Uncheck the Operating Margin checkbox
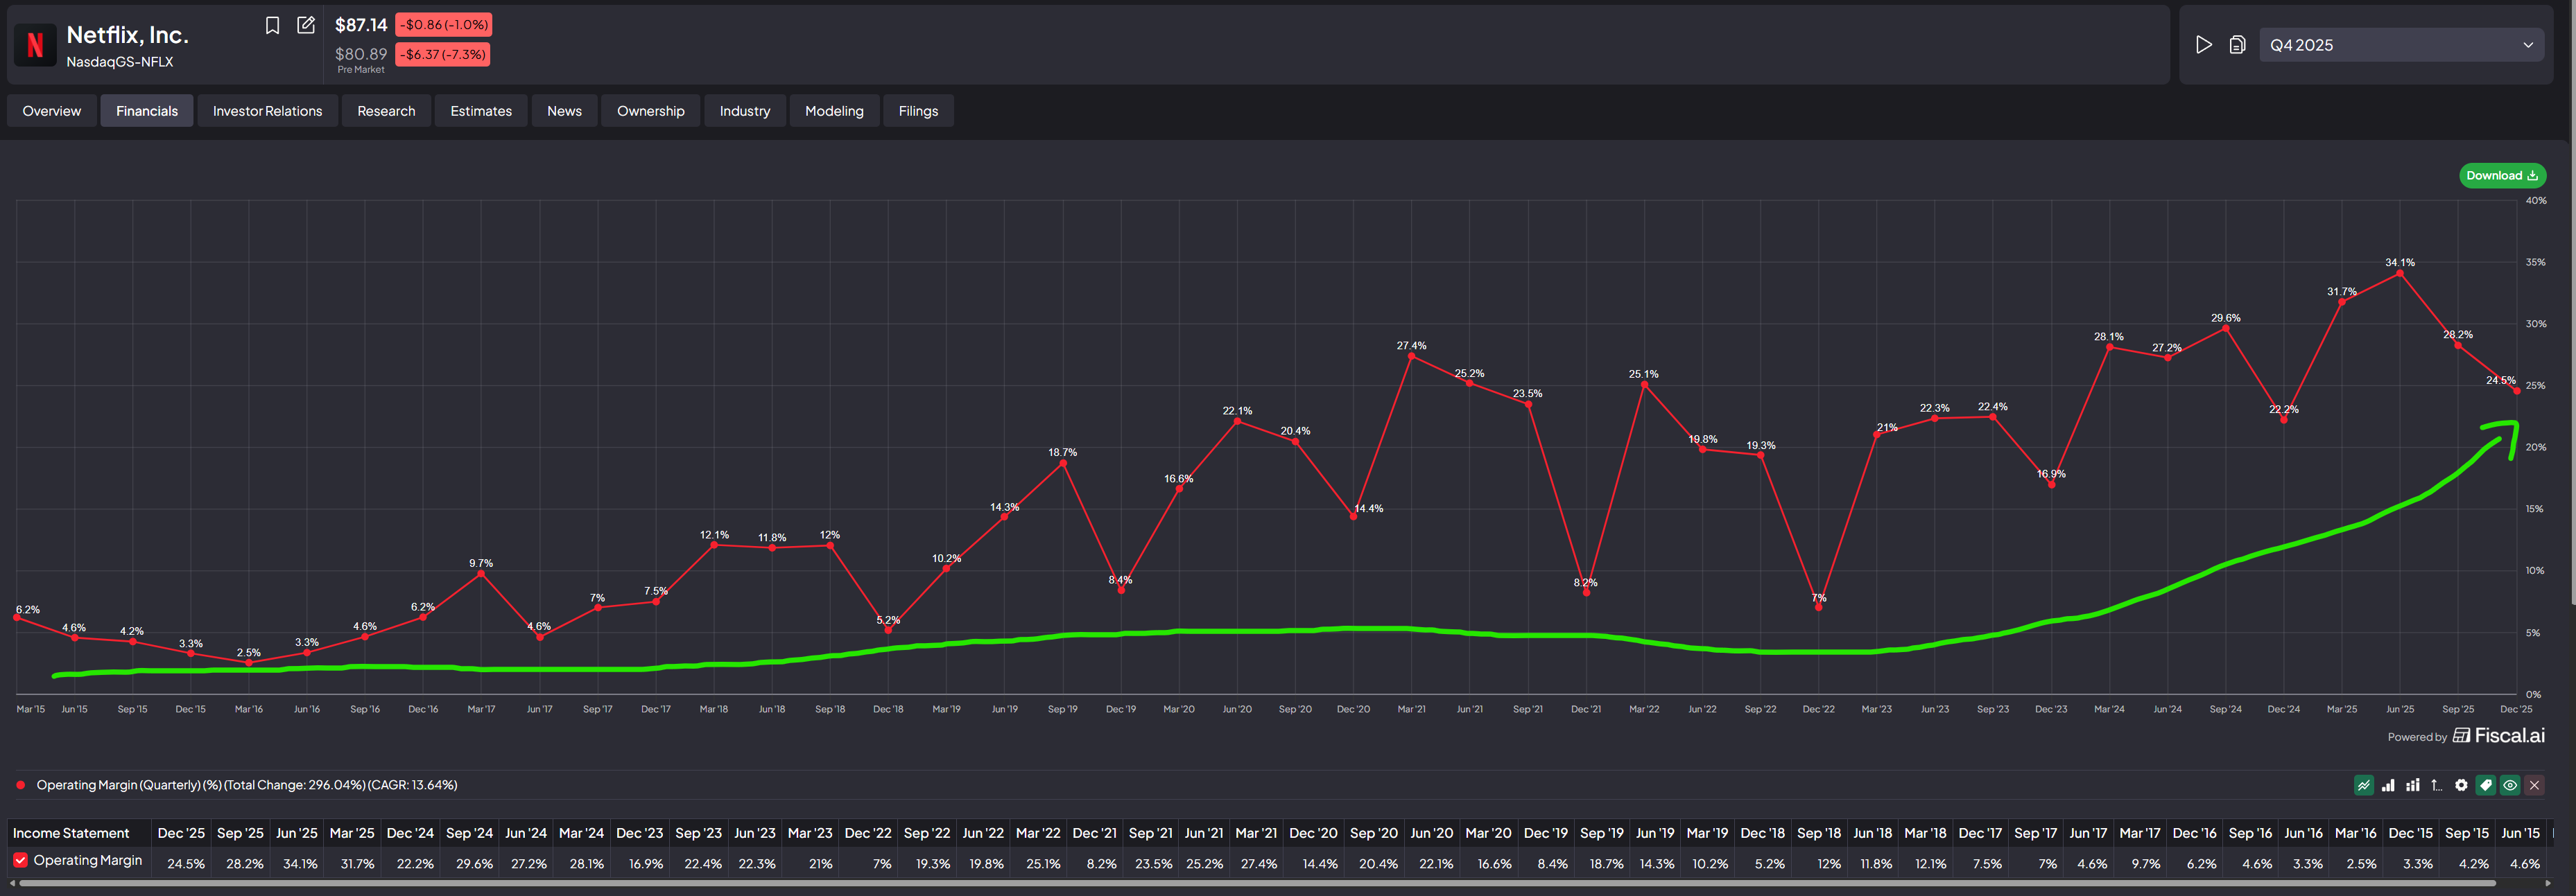The width and height of the screenshot is (2576, 896). tap(20, 860)
